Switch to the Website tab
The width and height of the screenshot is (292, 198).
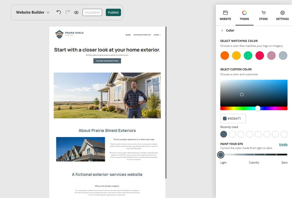(x=225, y=16)
